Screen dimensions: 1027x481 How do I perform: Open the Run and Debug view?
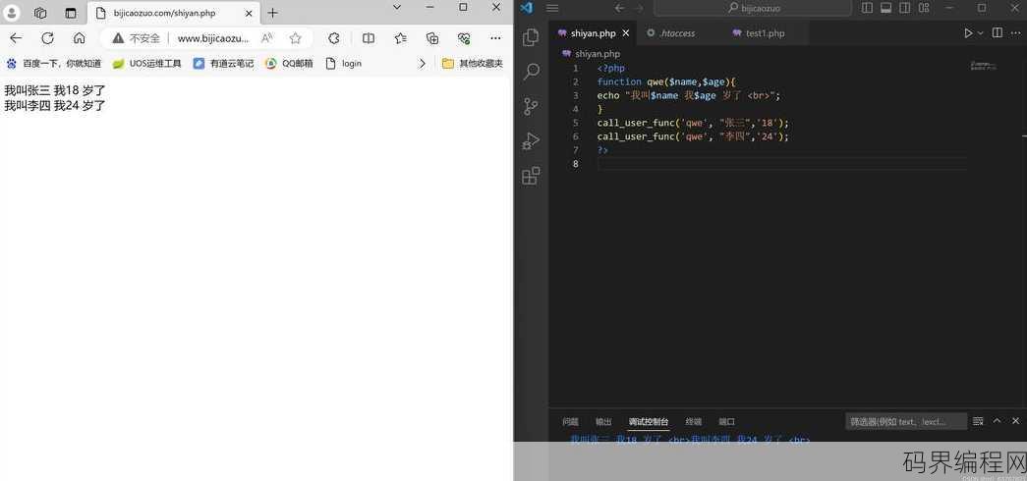[x=531, y=140]
